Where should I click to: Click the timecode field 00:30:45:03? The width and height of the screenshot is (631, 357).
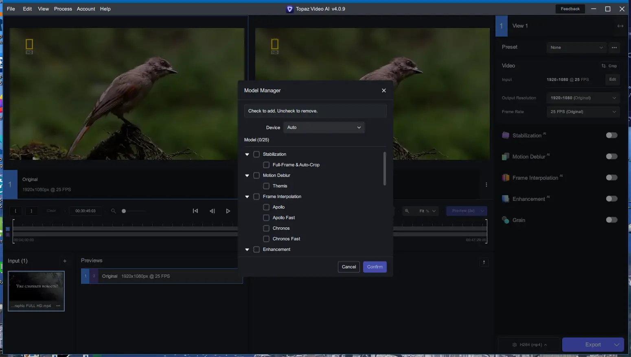tap(85, 211)
